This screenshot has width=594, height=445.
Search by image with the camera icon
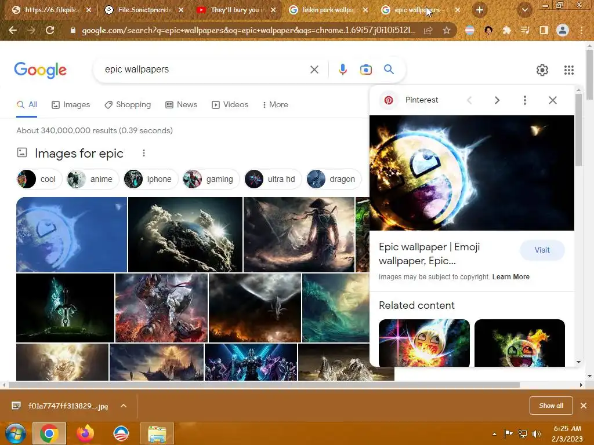tap(365, 70)
